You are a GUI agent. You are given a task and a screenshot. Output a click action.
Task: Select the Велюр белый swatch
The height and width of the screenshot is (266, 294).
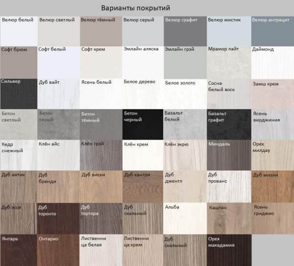(19, 31)
